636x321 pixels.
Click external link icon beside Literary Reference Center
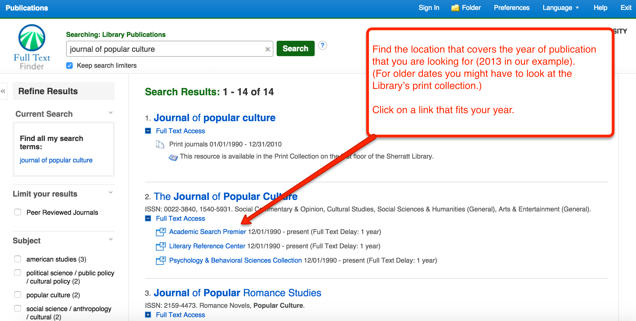(x=161, y=246)
